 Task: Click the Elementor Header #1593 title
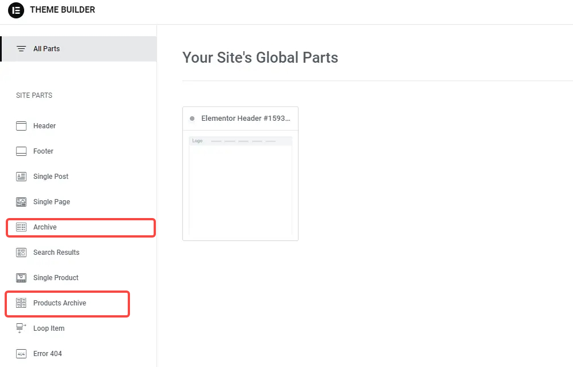tap(246, 118)
